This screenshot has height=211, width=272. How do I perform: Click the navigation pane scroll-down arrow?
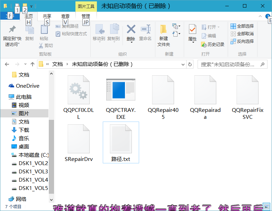pyautogui.click(x=51, y=200)
